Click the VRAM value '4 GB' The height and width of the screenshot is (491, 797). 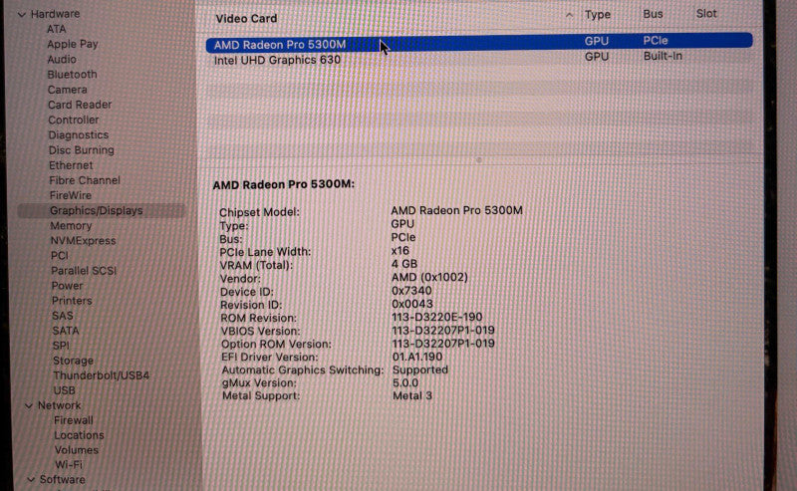click(x=404, y=264)
